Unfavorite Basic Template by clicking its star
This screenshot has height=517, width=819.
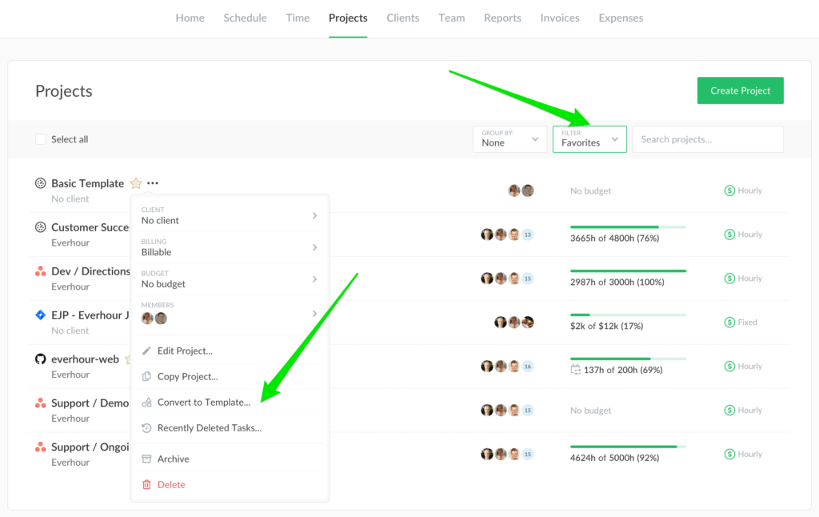point(135,182)
